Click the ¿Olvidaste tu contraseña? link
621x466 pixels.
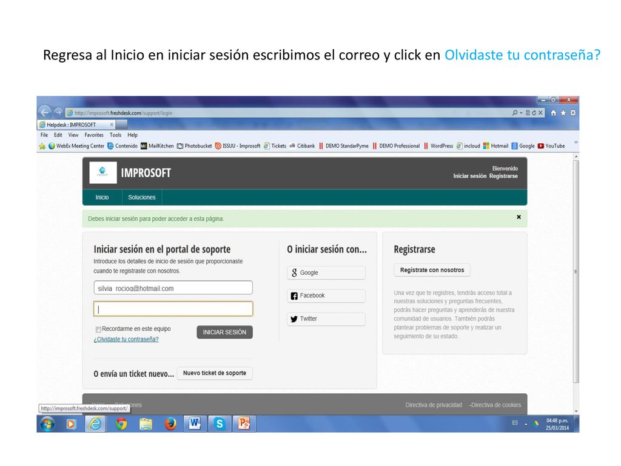click(126, 339)
